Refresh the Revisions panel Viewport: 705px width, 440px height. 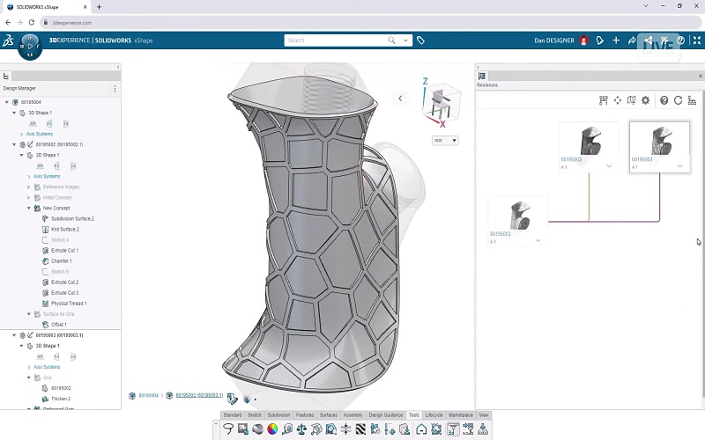[678, 100]
